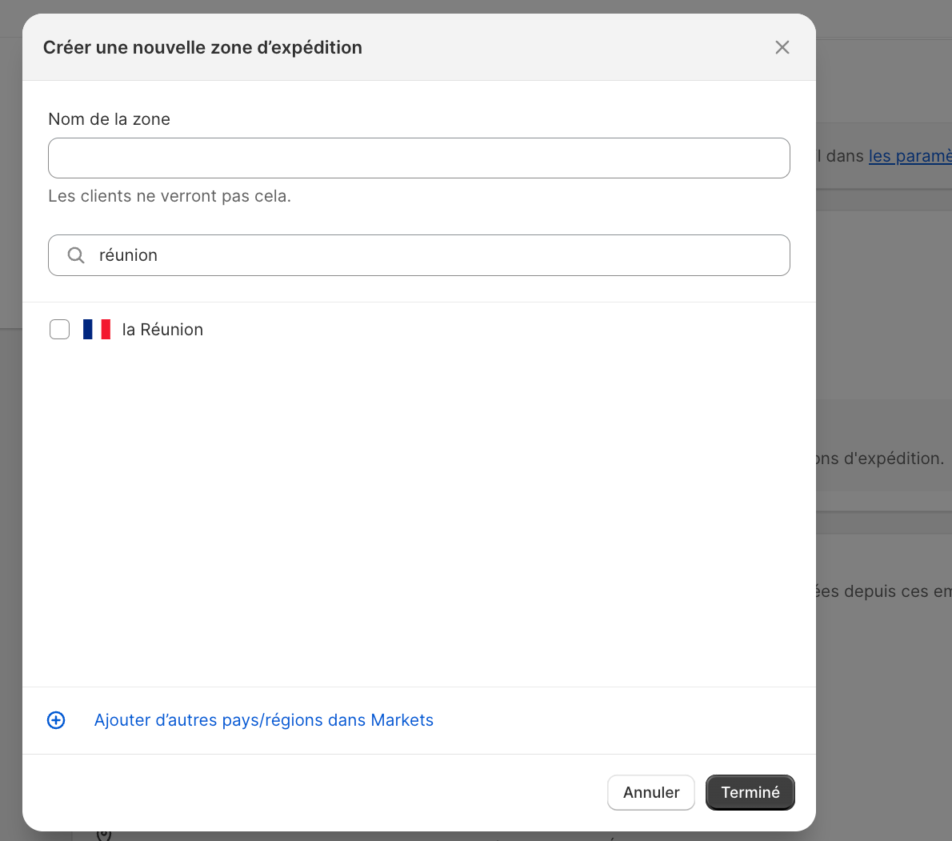Click the French flag next to la Réunion

pyautogui.click(x=97, y=330)
